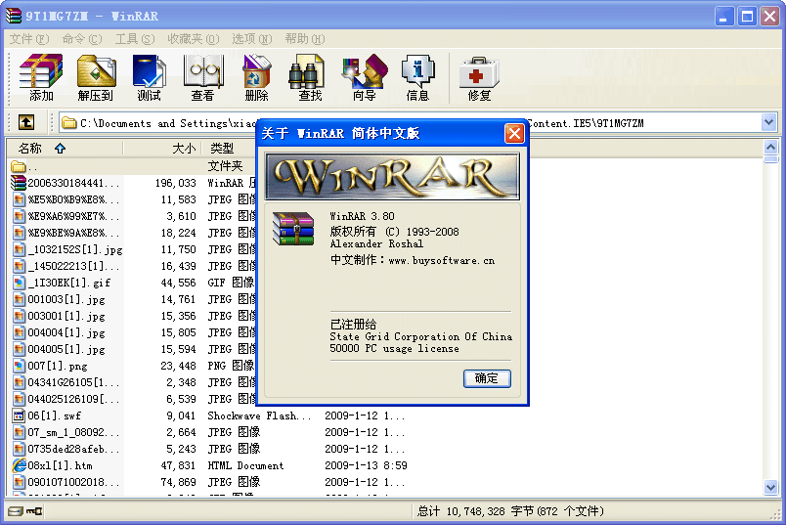Click the 测试 (Test) toolbar icon
Screen dimensions: 786x525
click(149, 77)
